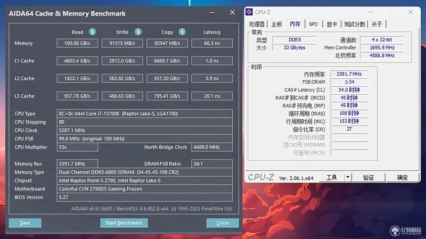Switch to CPU-Z 主板 tab
Image resolution: width=426 pixels, height=239 pixels.
276,24
